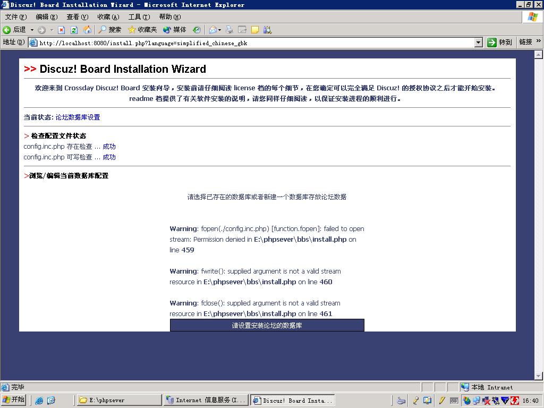This screenshot has height=408, width=544.
Task: Click the Edit page icon in toolbar
Action: [242, 30]
